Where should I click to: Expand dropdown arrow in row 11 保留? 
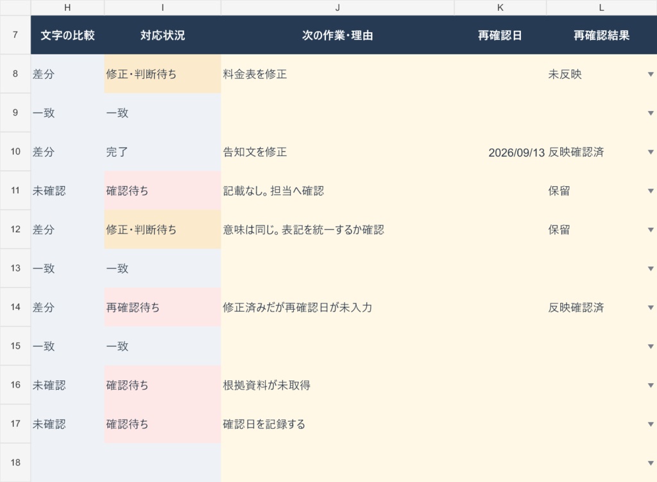pyautogui.click(x=651, y=191)
